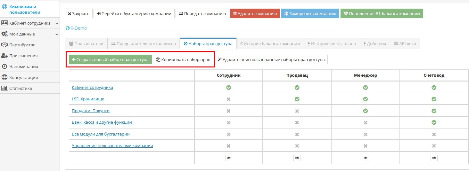The image size is (469, 171).
Task: Click green check for Счетовод Банк, касса
Action: (x=434, y=122)
